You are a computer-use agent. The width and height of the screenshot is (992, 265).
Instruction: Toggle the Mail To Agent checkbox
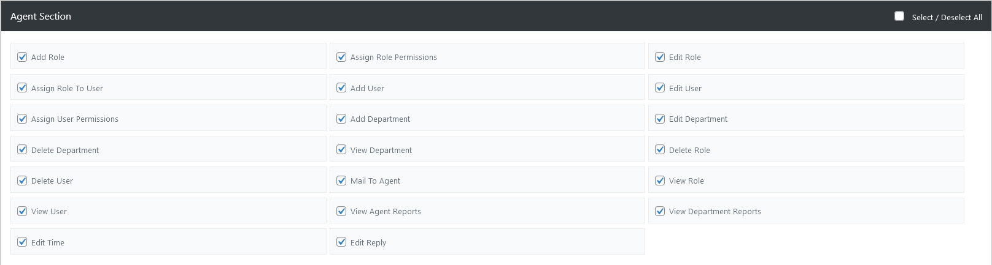pos(341,181)
